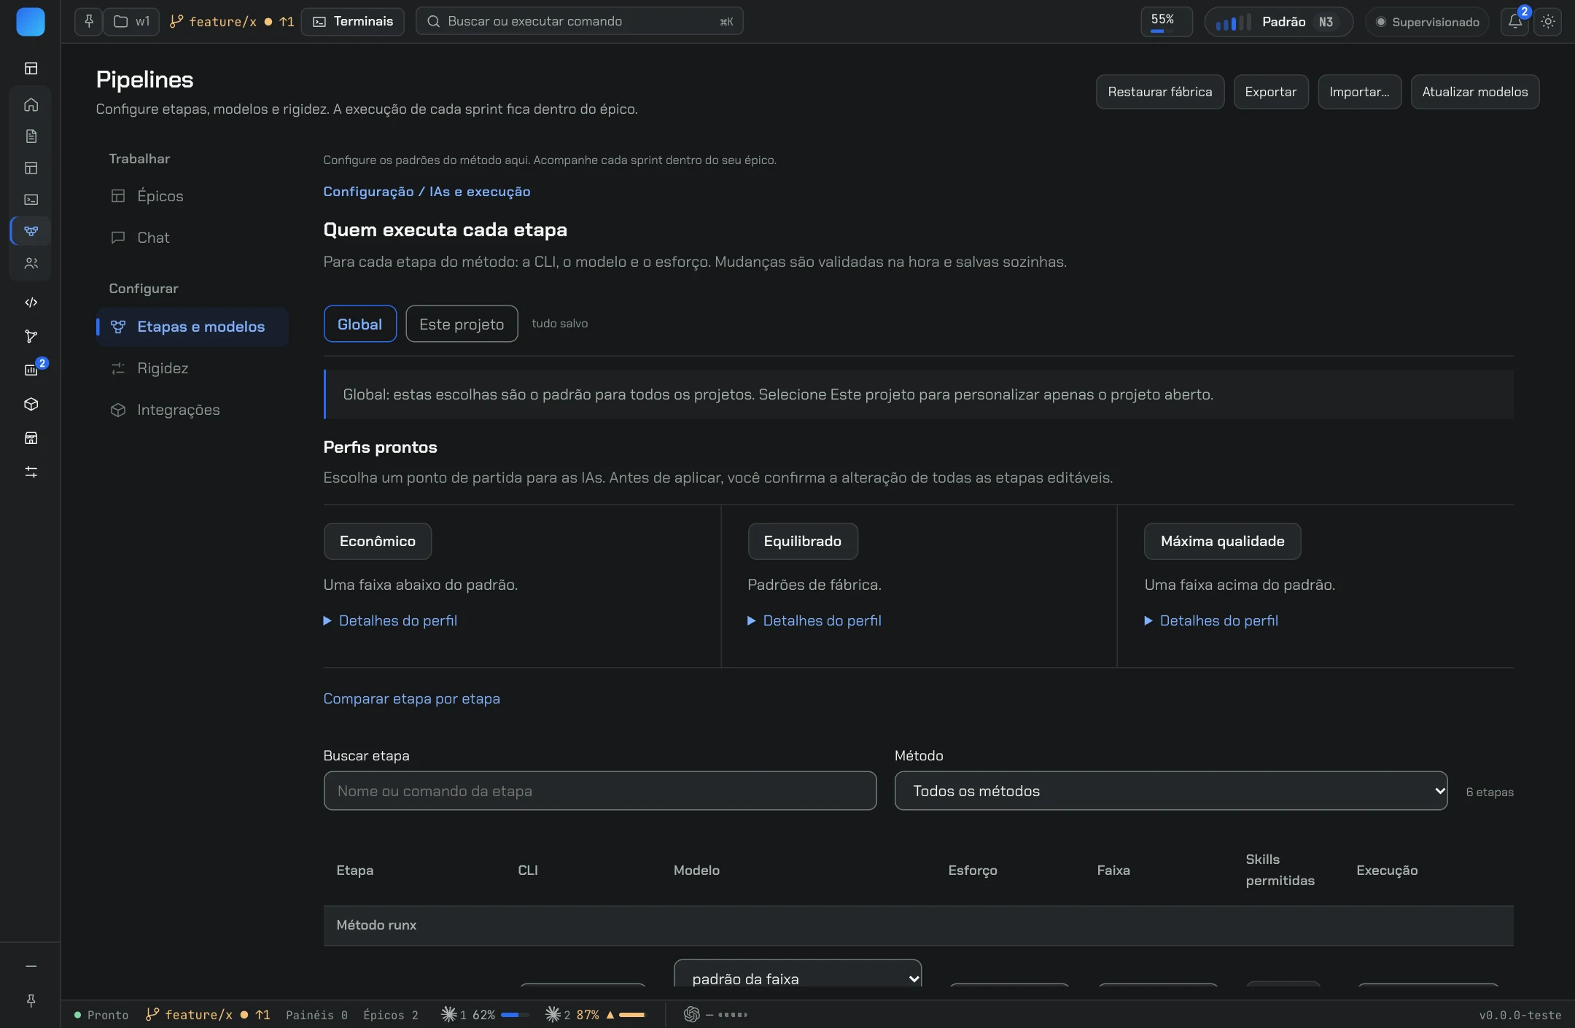This screenshot has height=1028, width=1575.
Task: Open the Comparar etapa por etapa link
Action: point(411,698)
